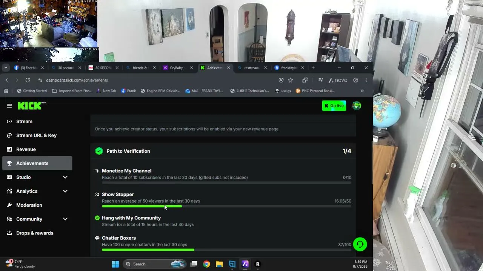
Task: Open File Explorer from the taskbar
Action: pyautogui.click(x=219, y=264)
